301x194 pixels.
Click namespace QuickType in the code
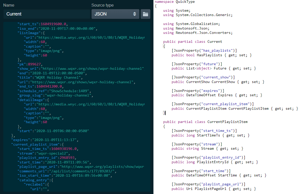[175, 2]
